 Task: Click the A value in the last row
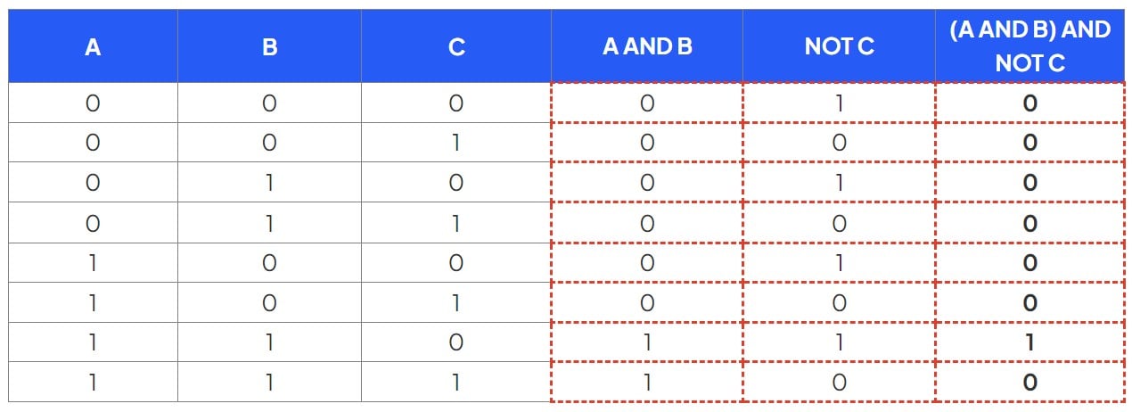pyautogui.click(x=93, y=383)
